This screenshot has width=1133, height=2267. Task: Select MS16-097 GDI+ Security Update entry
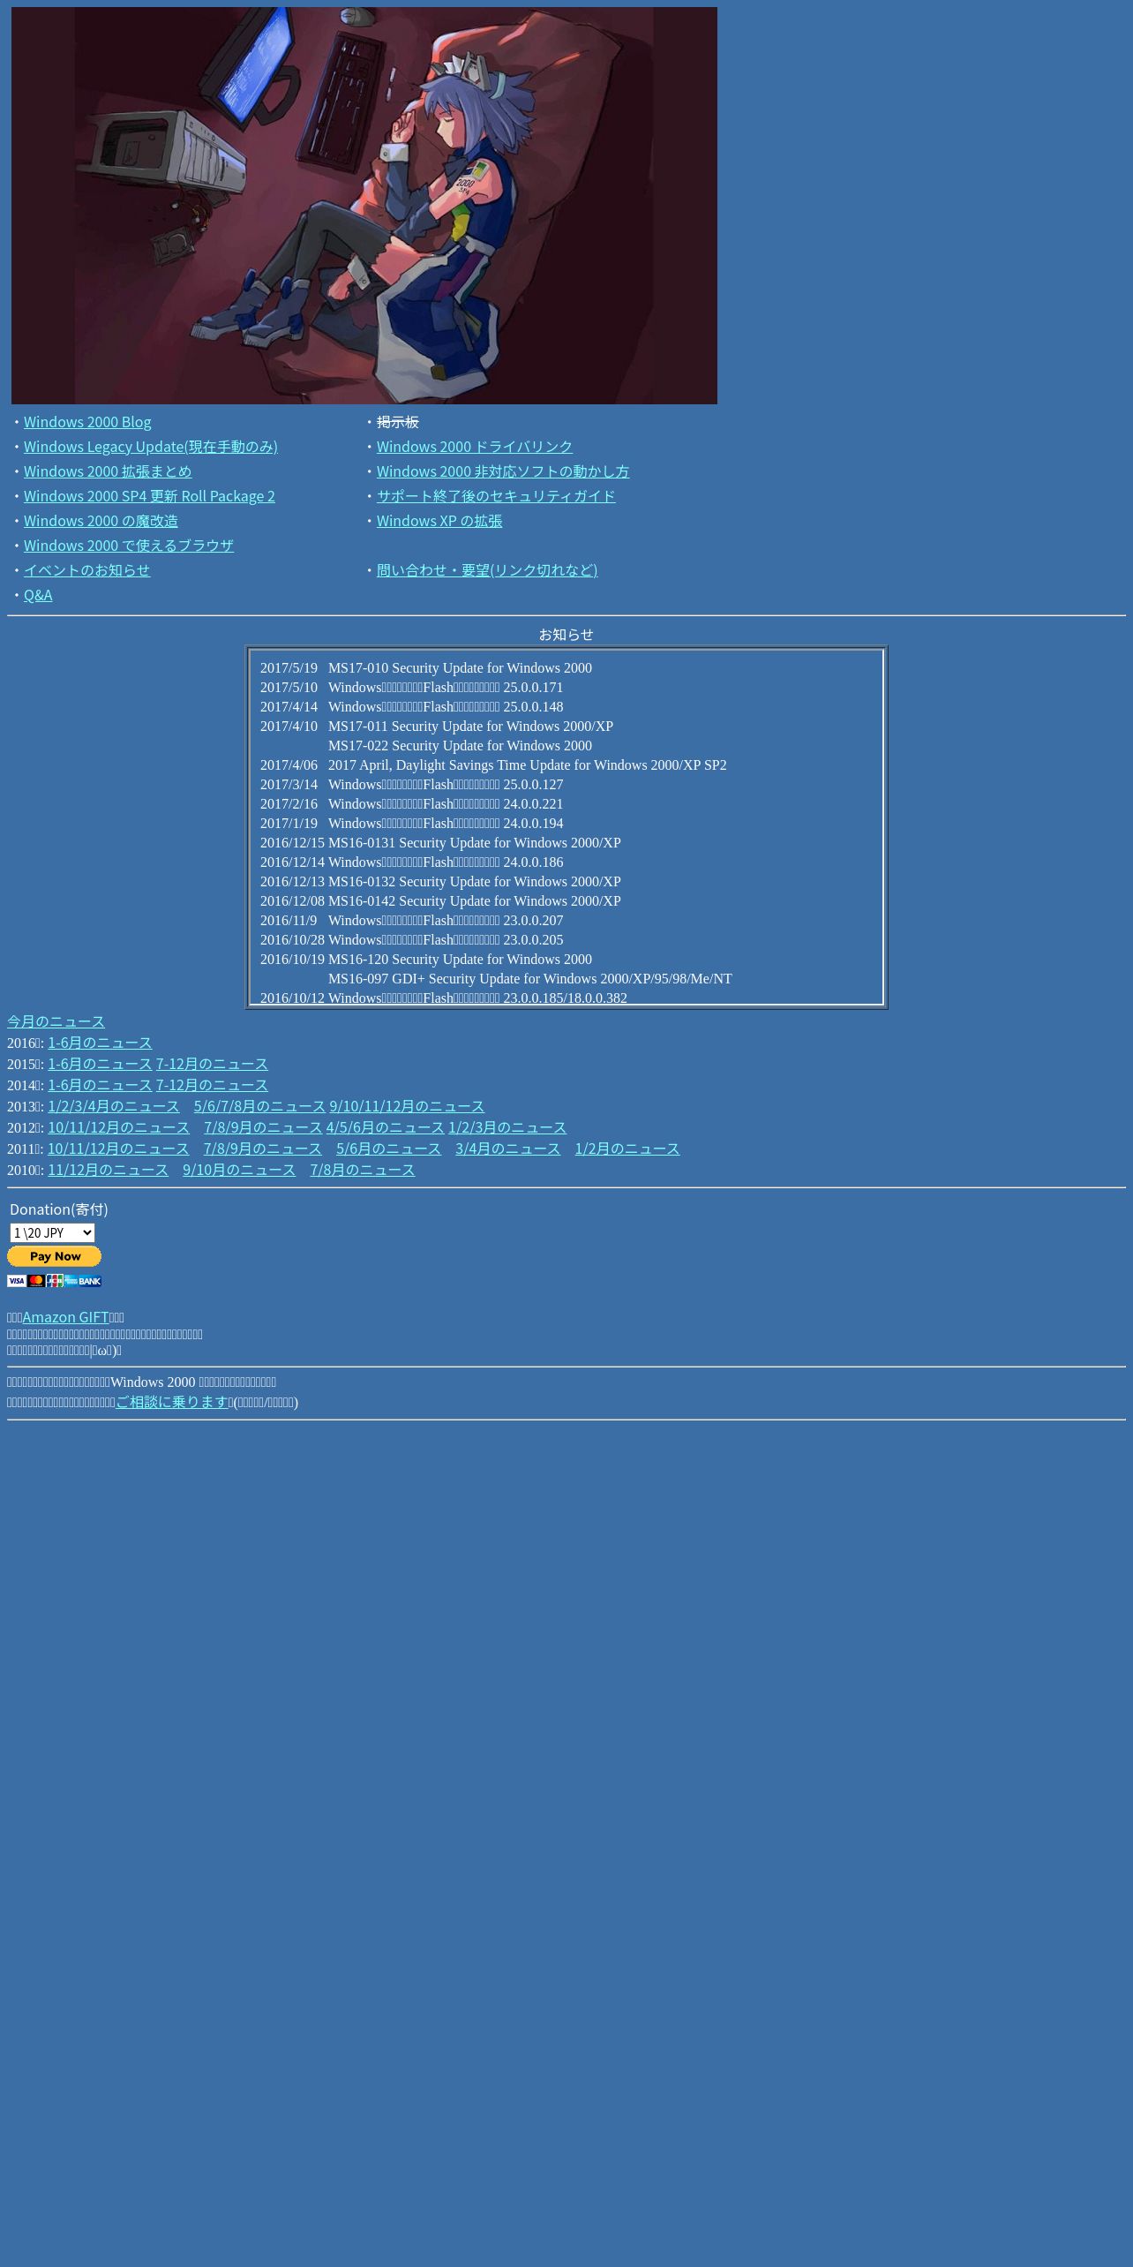(x=530, y=979)
